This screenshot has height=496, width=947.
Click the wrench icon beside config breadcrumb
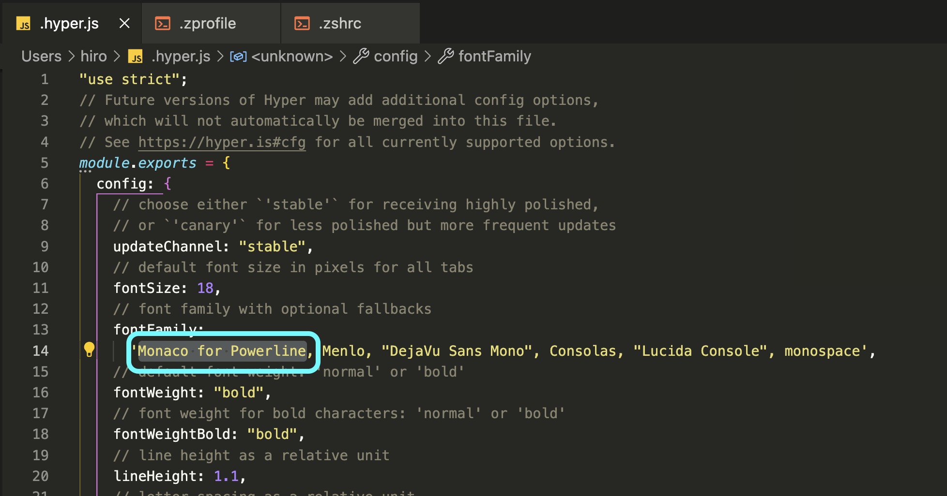click(x=361, y=57)
